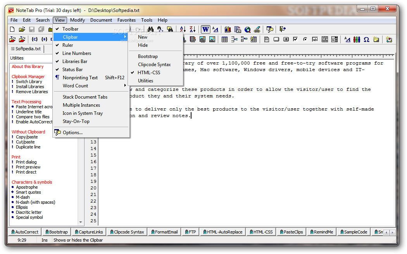Click the insert image landscape icon
This screenshot has width=407, height=254.
tap(212, 39)
